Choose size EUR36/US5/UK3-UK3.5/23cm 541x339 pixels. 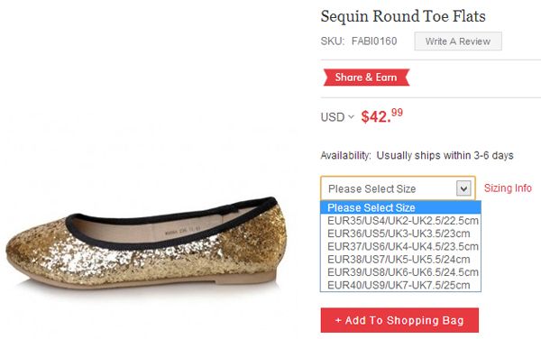tap(400, 234)
